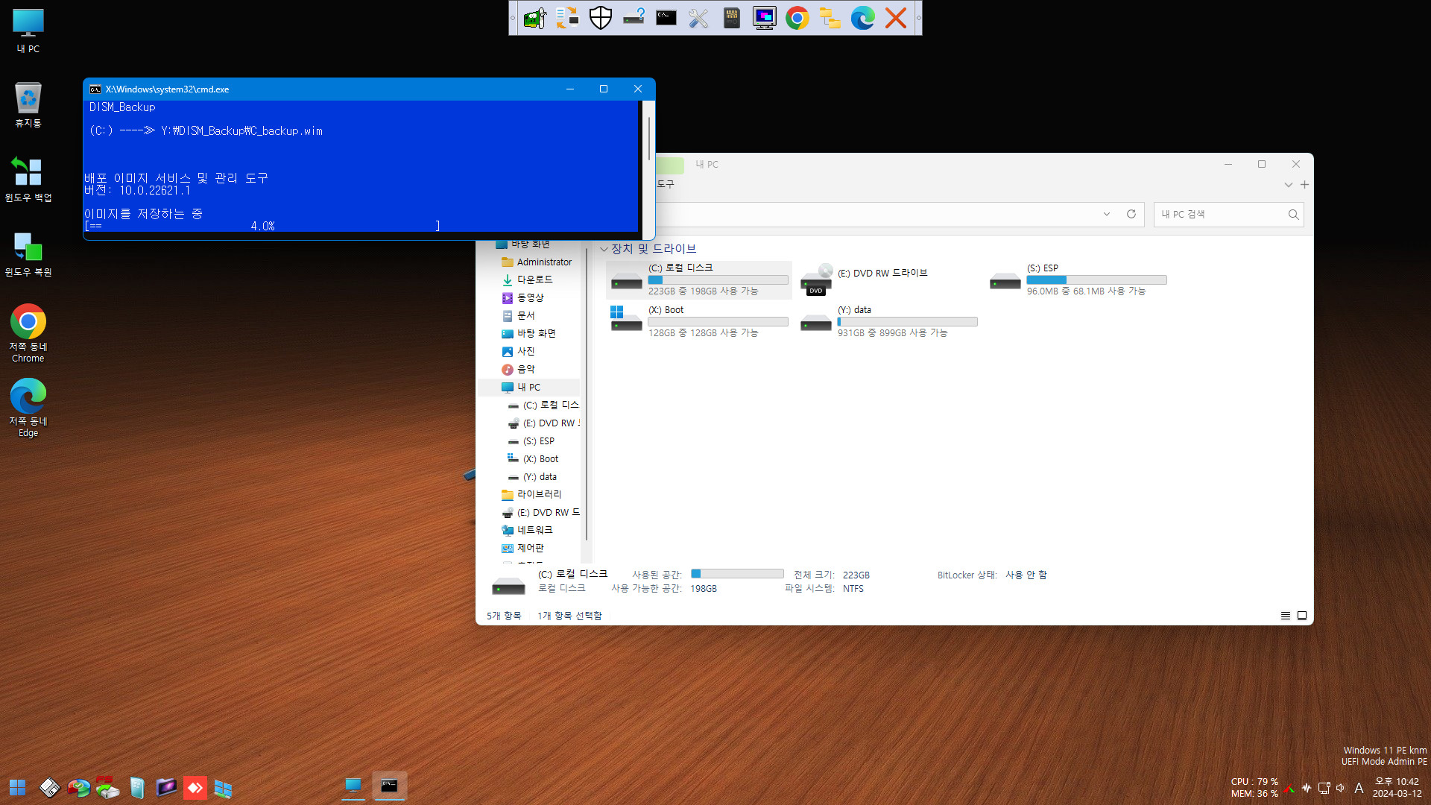Viewport: 1431px width, 805px height.
Task: Launch the file transfer to PC tool in top launcher
Action: tap(567, 18)
